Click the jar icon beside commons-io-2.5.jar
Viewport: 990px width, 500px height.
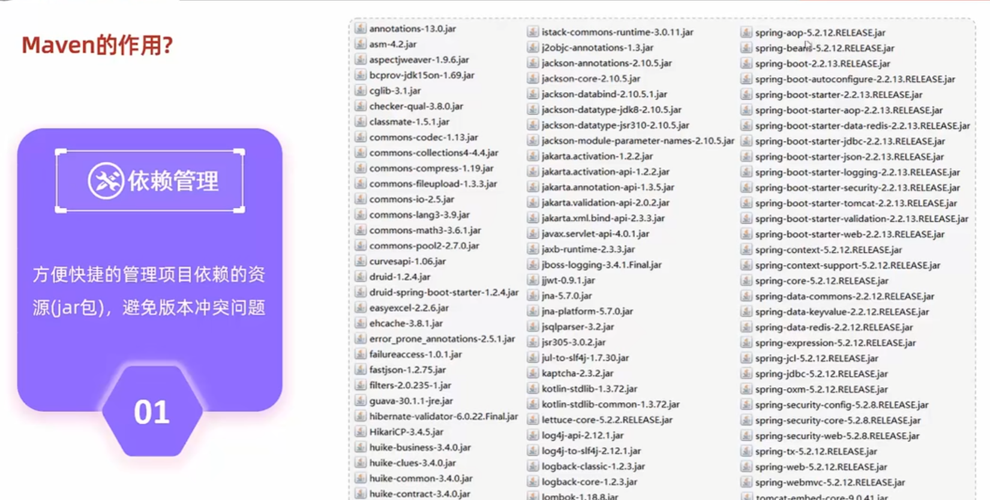361,199
